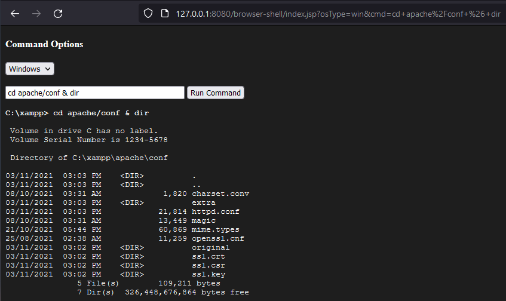Click the C:\xampp> prompt line
The width and height of the screenshot is (506, 301).
tap(77, 113)
